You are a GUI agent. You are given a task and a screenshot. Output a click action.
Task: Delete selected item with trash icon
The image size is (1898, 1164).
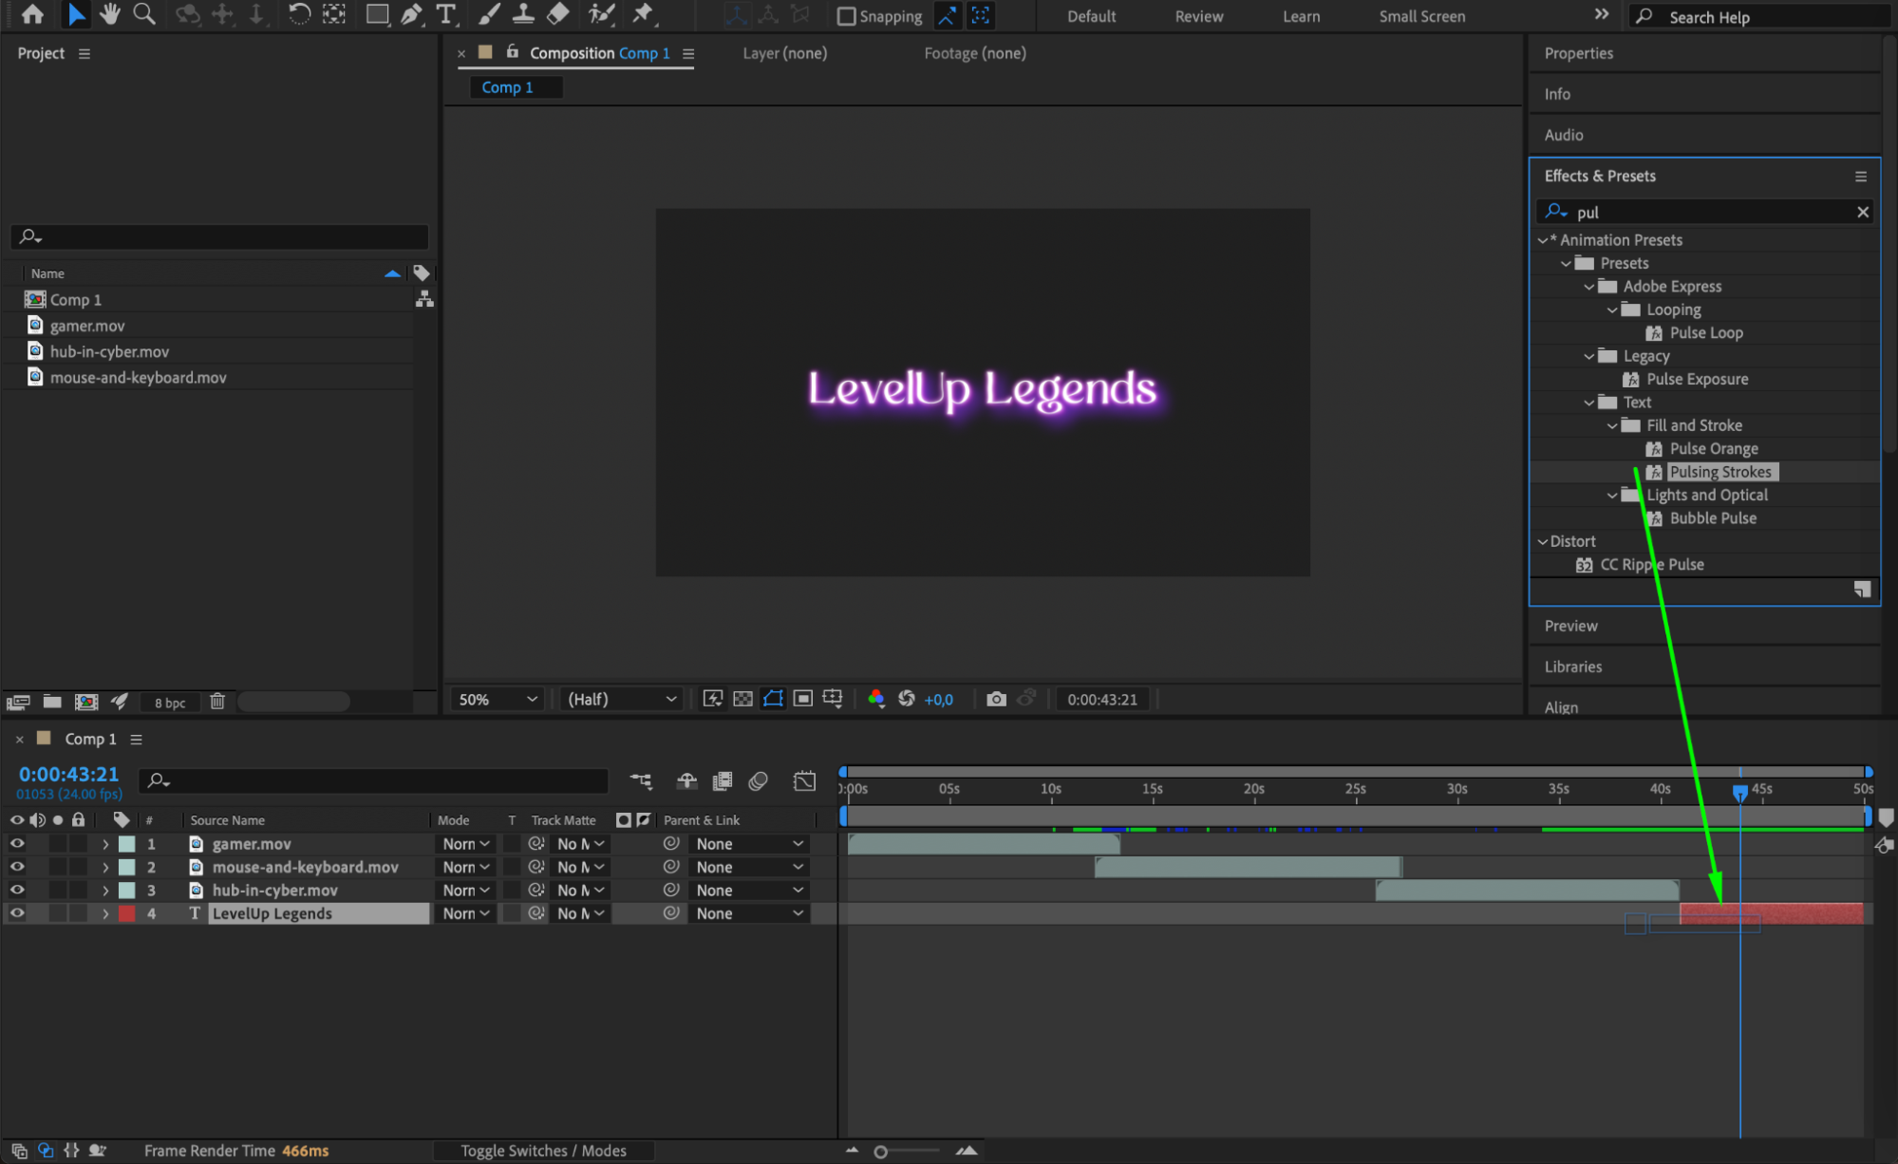[217, 702]
